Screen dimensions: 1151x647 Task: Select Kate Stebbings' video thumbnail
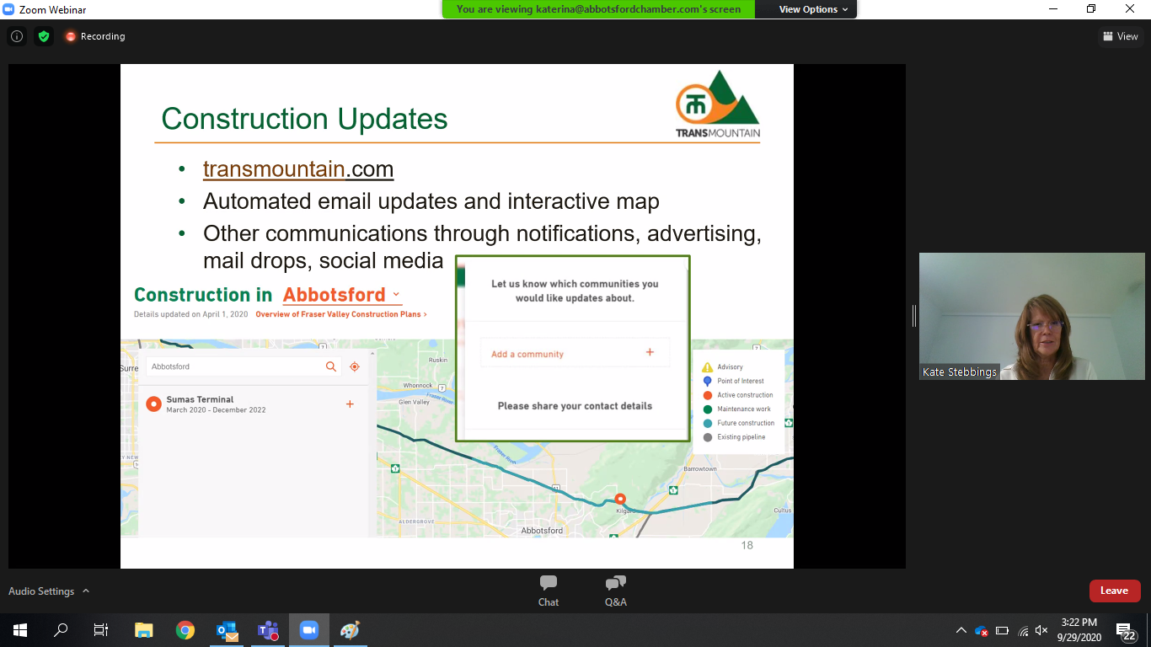(1031, 316)
